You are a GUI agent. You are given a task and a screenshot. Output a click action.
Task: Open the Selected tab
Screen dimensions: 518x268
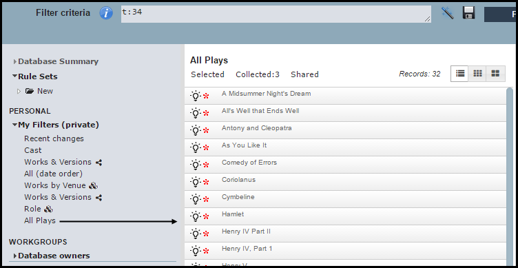click(207, 74)
